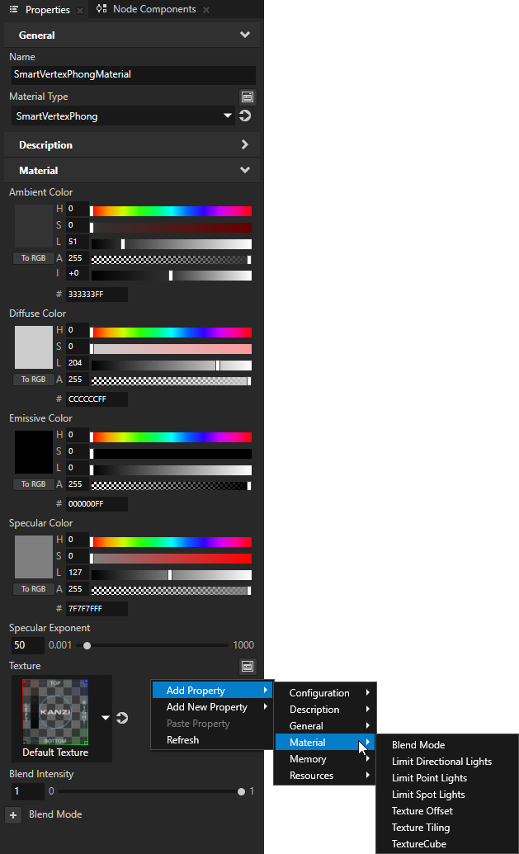Screen dimensions: 519x854
Task: Click the Diffuse Color hue slider
Action: [171, 331]
